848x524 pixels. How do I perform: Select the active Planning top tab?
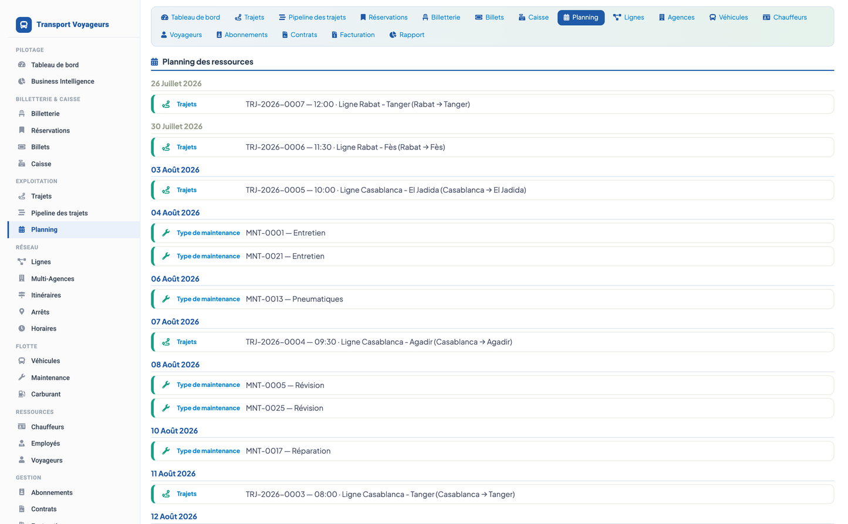point(581,18)
